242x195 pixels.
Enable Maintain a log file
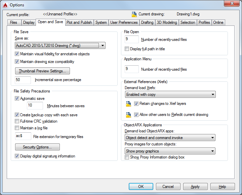click(17, 128)
